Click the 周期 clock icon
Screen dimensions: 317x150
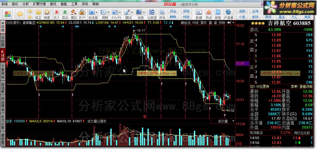click(x=103, y=12)
